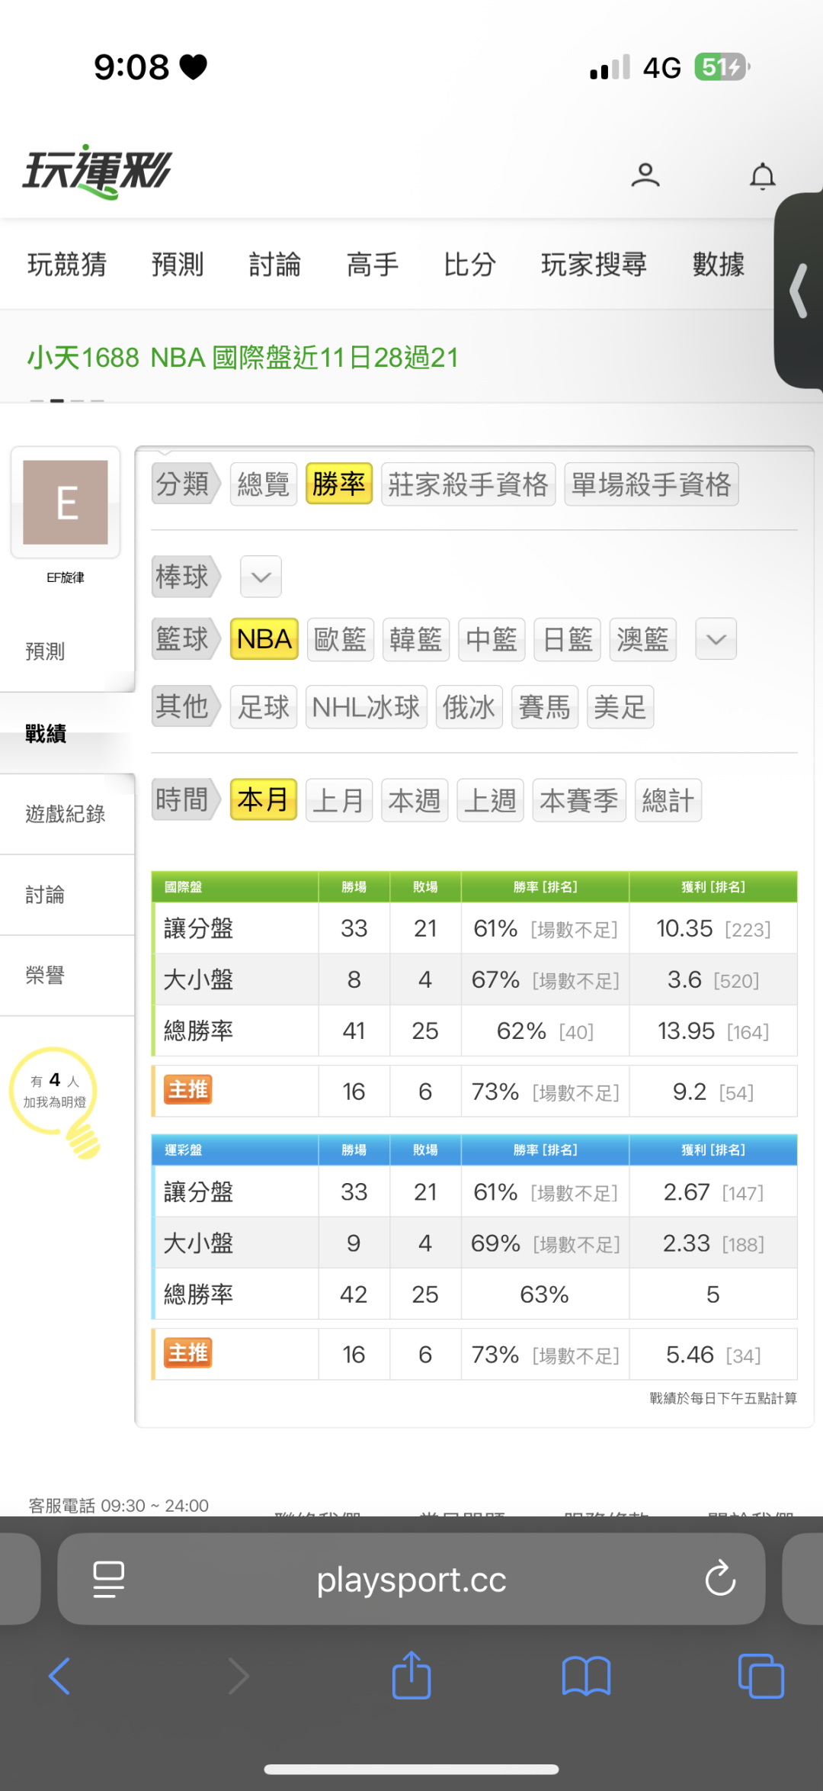Select the 勝率 category filter
This screenshot has height=1791, width=823.
(339, 484)
